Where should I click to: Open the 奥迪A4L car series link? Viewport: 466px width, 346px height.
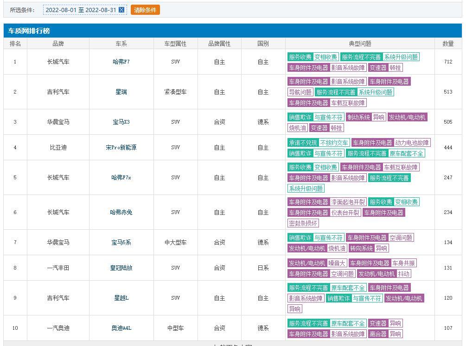pos(121,328)
